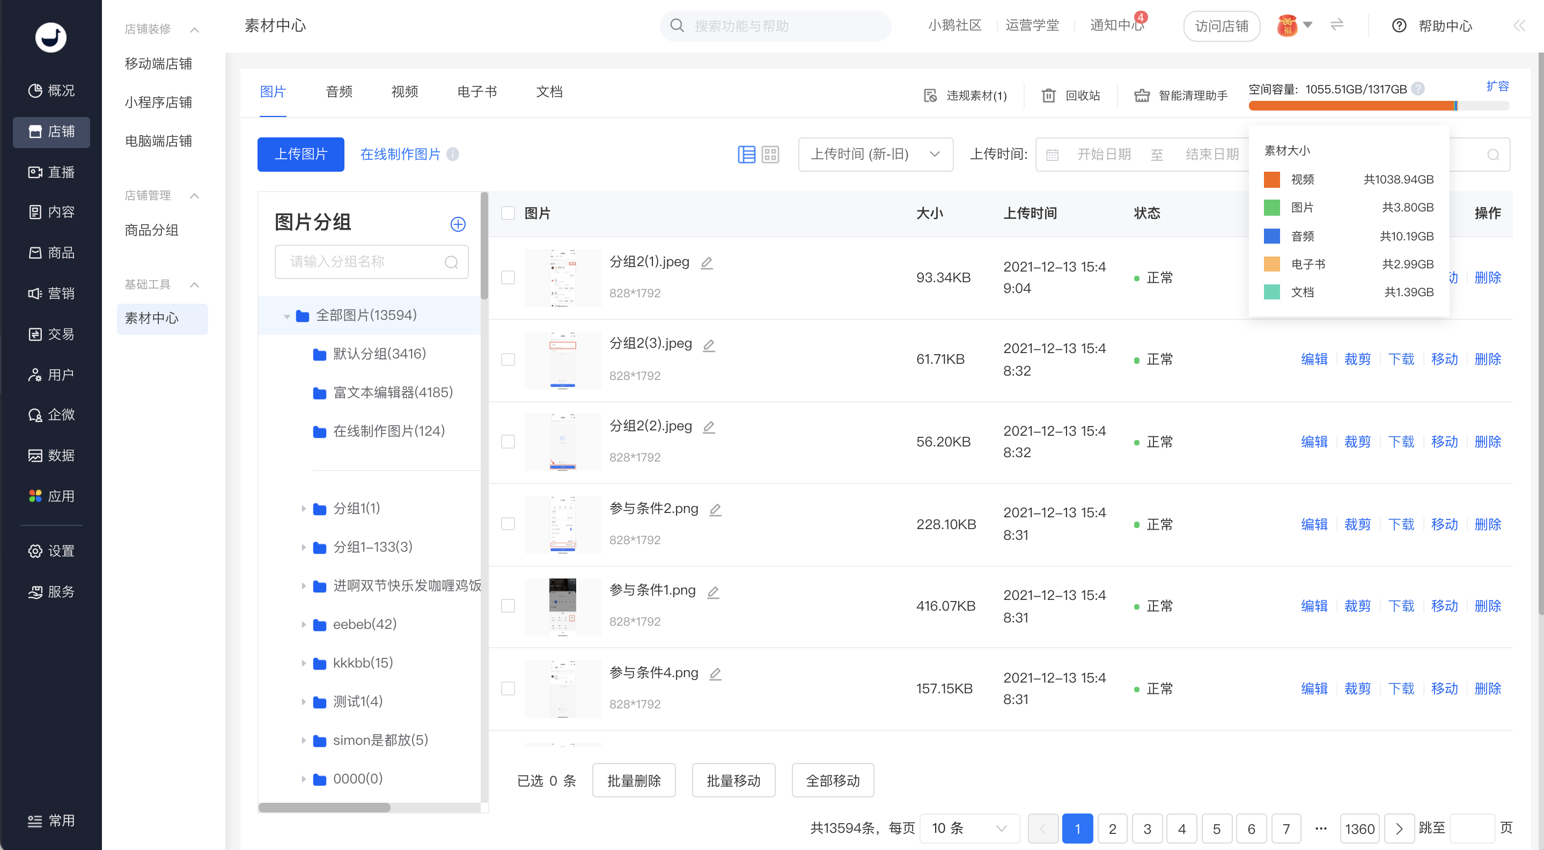
Task: Open the 上传时间 (新-旧) sort dropdown
Action: (875, 155)
